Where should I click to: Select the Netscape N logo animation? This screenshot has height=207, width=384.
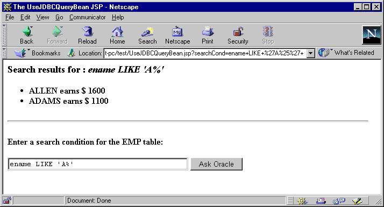pos(372,35)
